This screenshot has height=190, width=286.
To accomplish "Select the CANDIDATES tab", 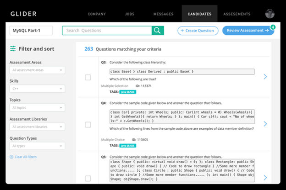I will (199, 14).
